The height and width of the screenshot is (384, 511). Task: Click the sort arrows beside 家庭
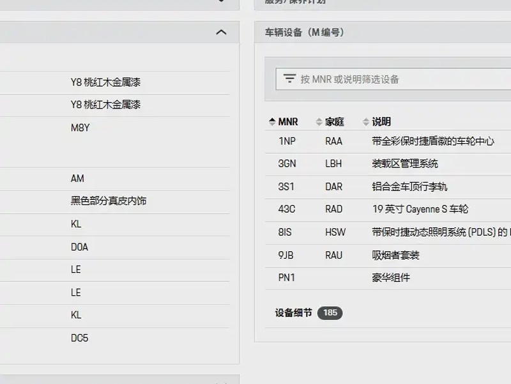[x=319, y=121]
